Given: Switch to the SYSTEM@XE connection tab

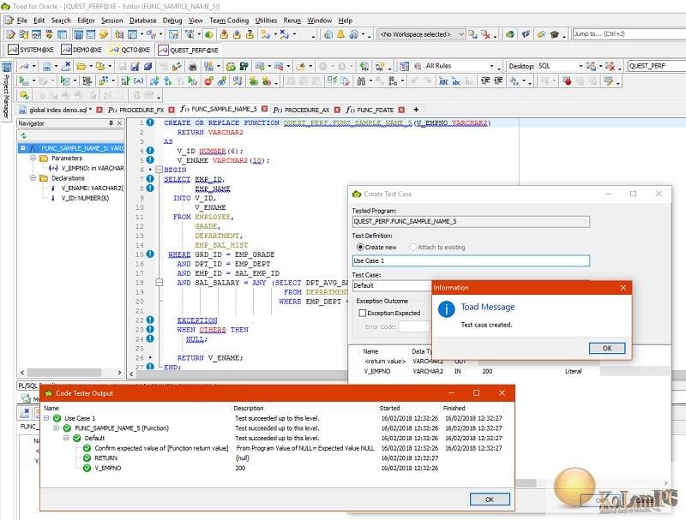Looking at the screenshot, I should point(31,50).
